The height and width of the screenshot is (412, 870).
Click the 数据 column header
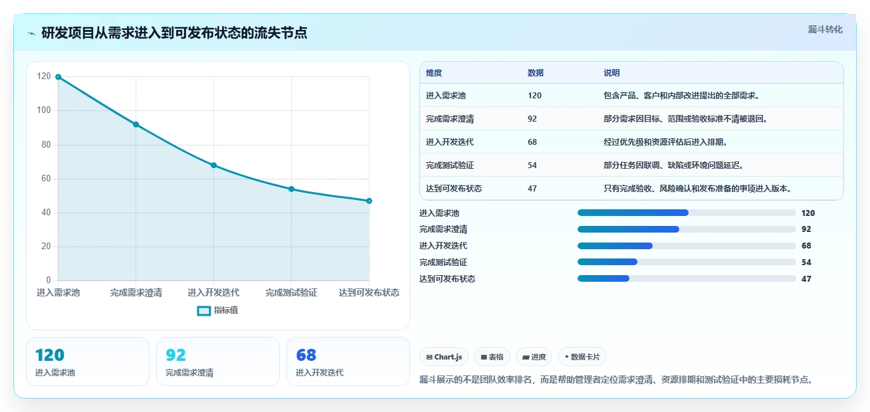point(536,73)
